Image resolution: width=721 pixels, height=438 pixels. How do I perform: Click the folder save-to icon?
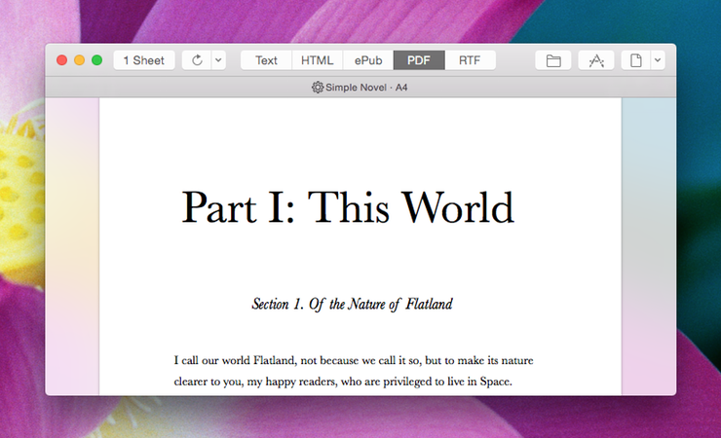(x=553, y=60)
